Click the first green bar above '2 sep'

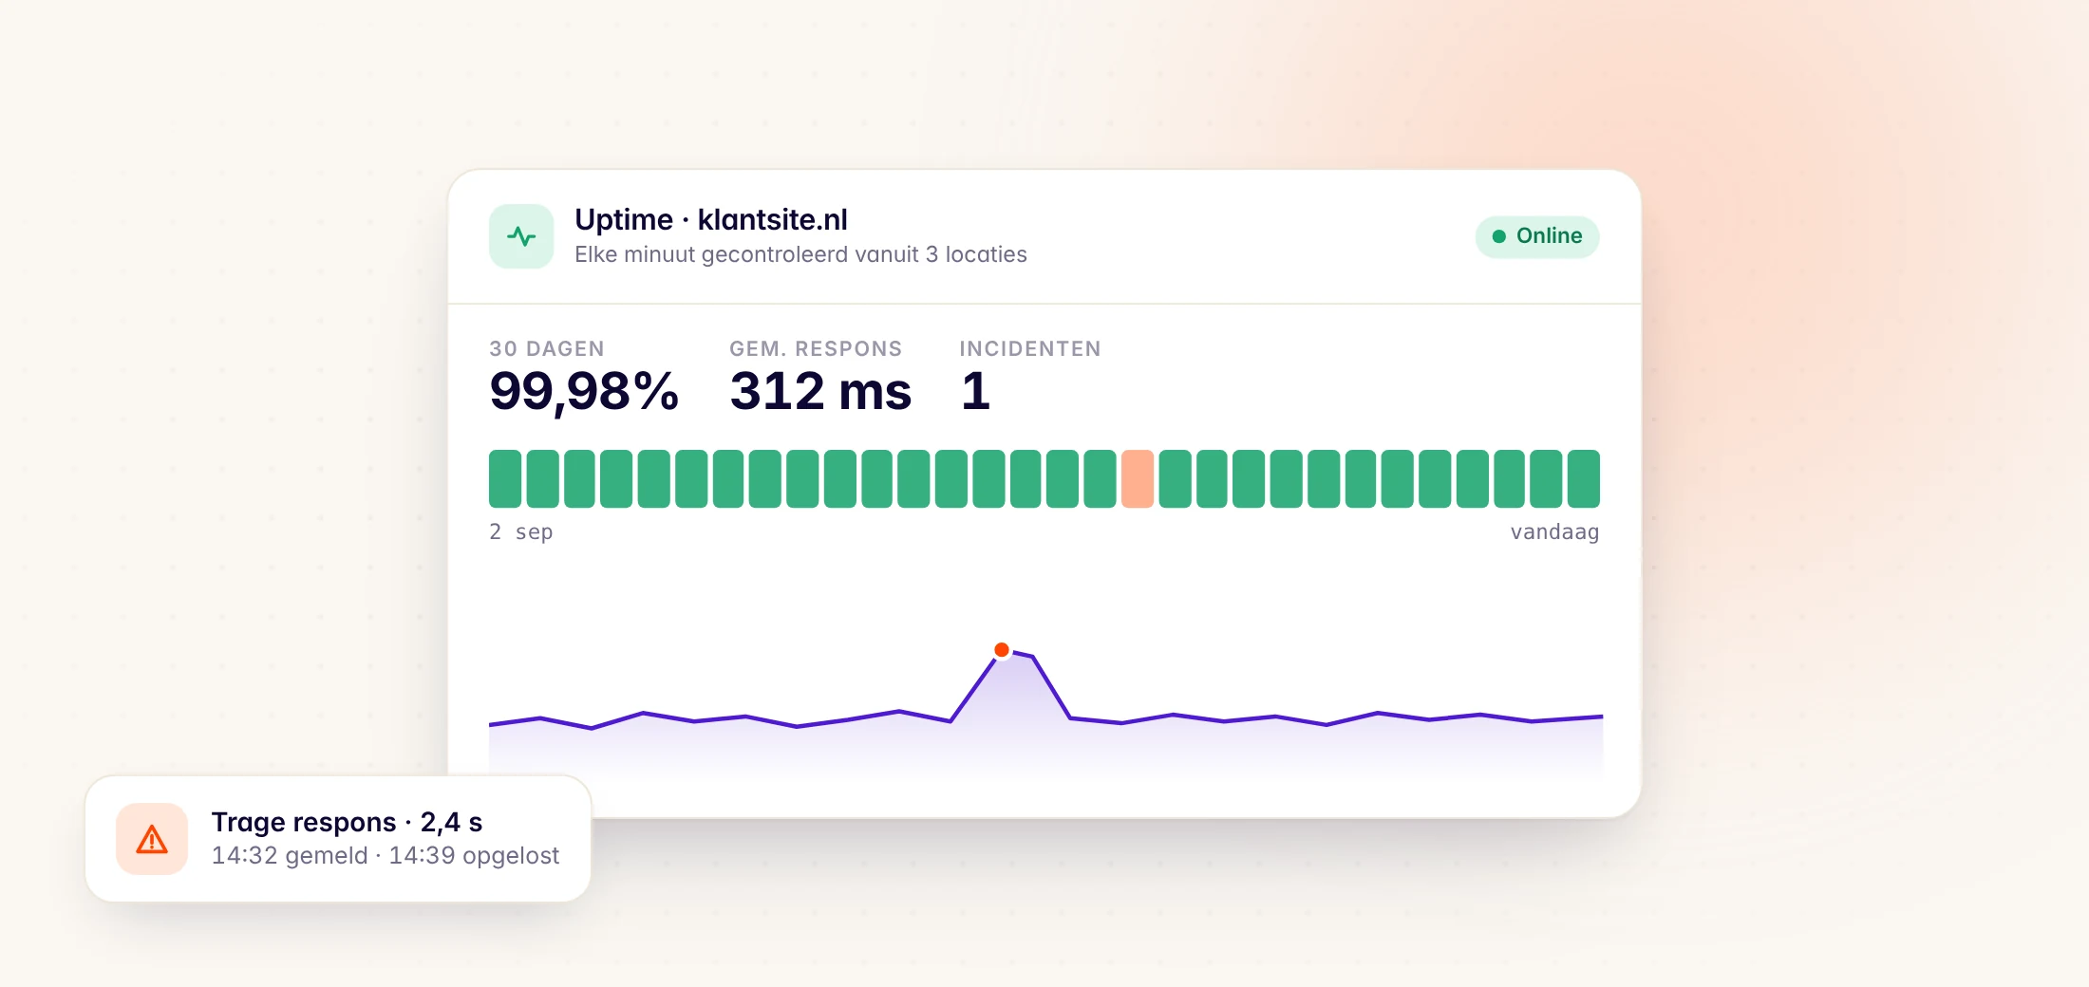(505, 479)
